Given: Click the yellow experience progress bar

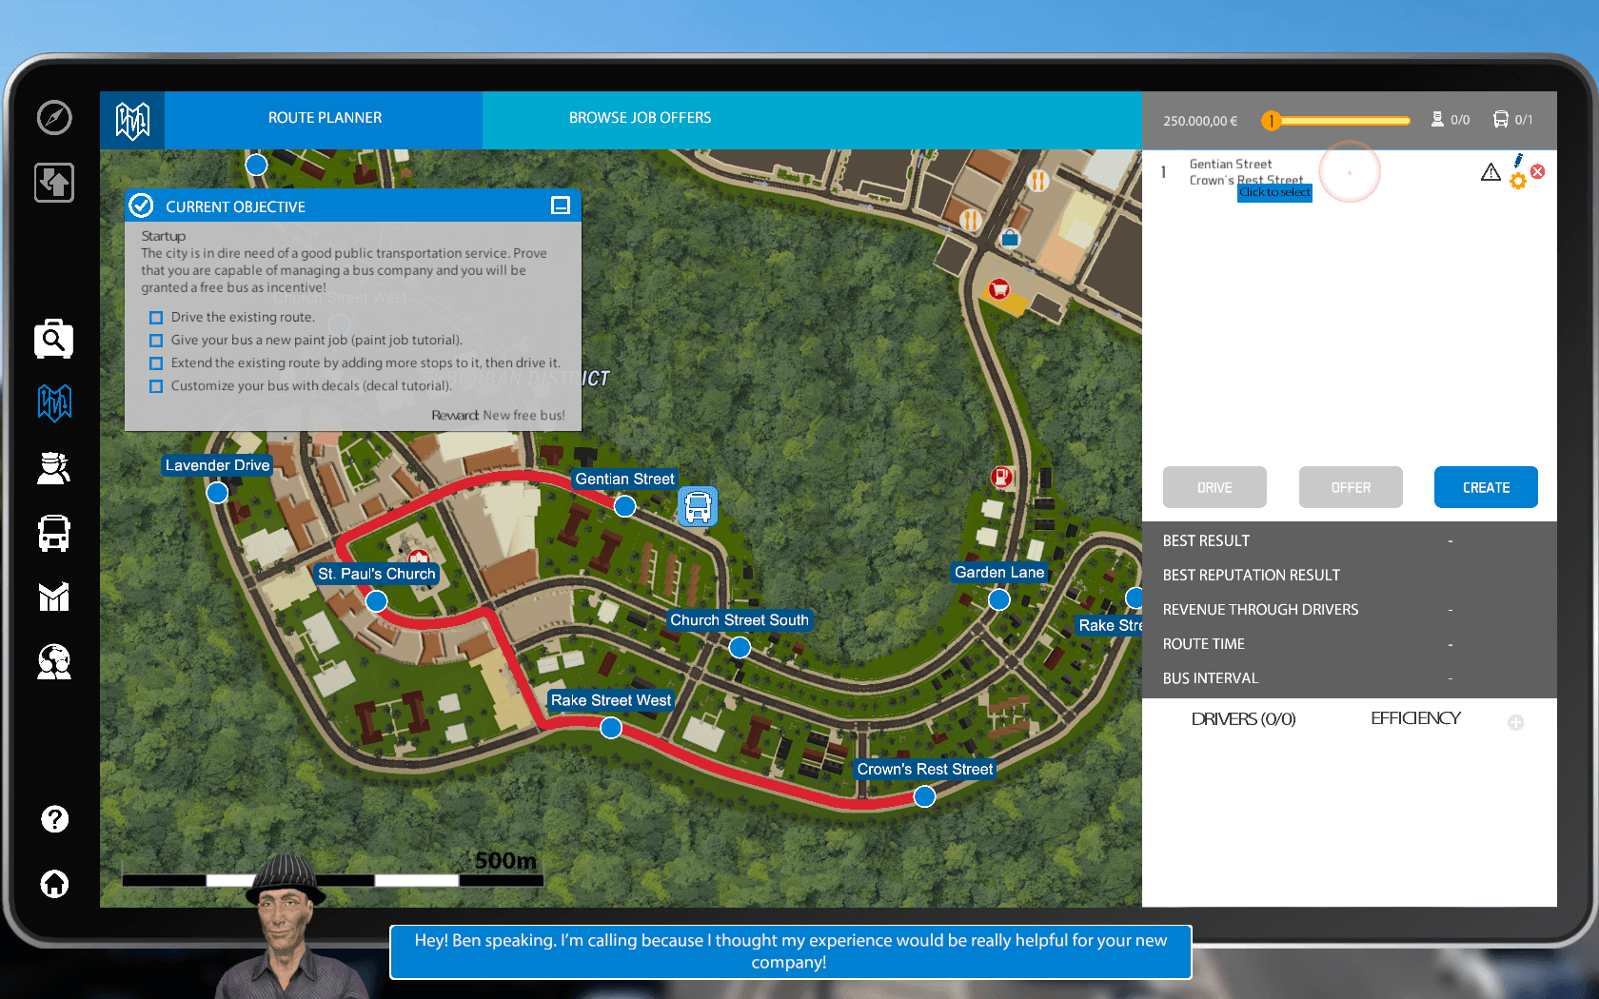Looking at the screenshot, I should click(1344, 121).
